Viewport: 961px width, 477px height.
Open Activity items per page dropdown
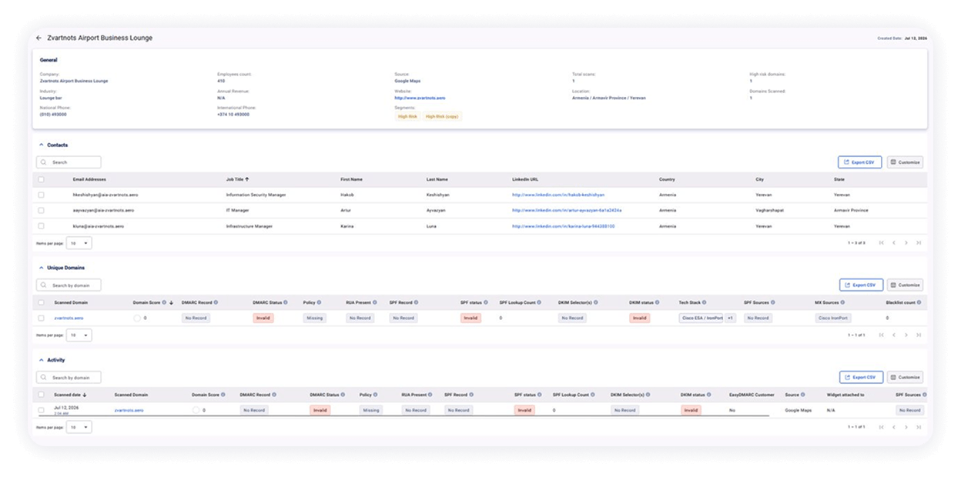point(79,427)
